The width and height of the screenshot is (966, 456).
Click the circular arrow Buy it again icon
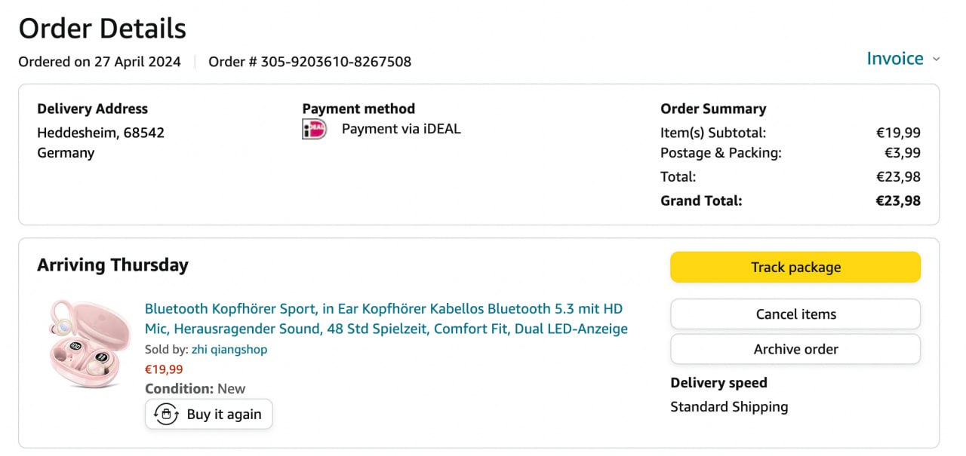166,414
